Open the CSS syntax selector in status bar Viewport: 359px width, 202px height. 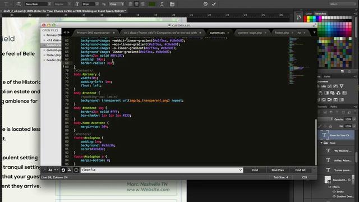point(304,177)
